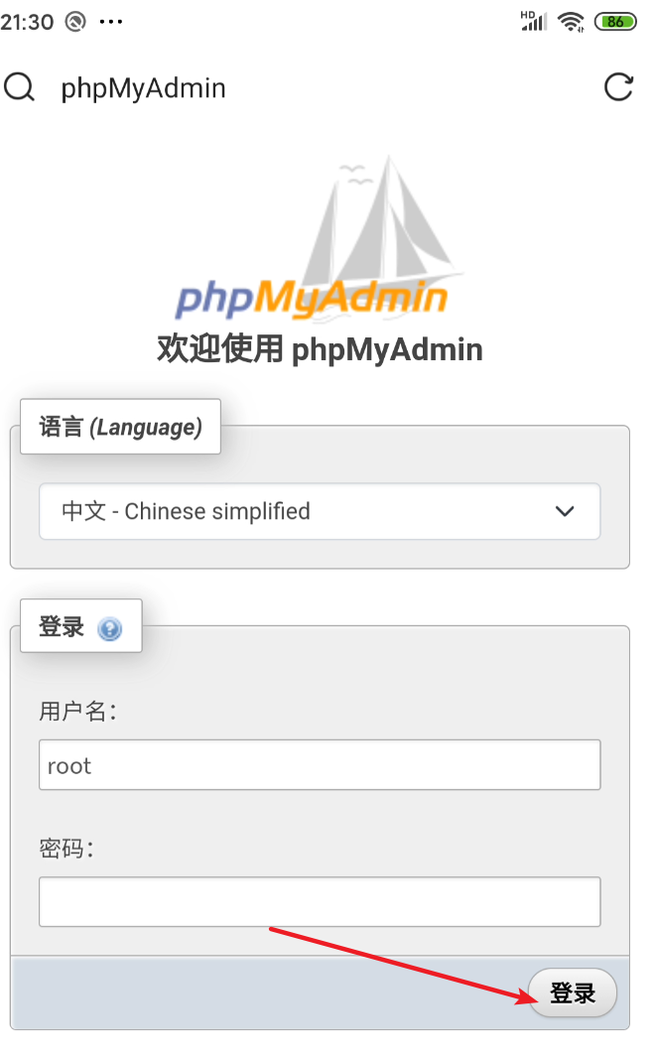Open the login help question mark icon
The width and height of the screenshot is (654, 1056).
109,628
